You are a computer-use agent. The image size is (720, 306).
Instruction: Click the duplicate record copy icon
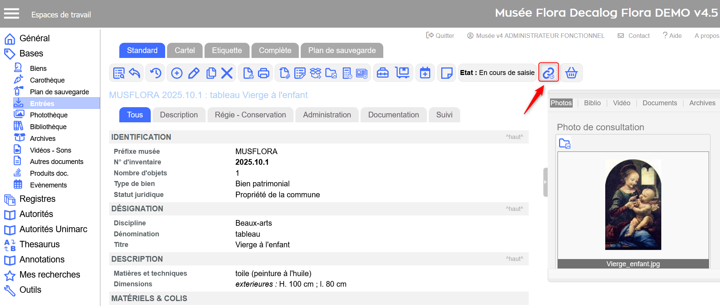pos(211,73)
